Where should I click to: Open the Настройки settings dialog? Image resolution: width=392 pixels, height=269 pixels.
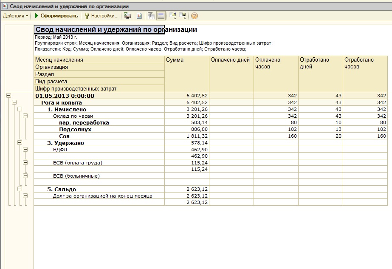(102, 16)
